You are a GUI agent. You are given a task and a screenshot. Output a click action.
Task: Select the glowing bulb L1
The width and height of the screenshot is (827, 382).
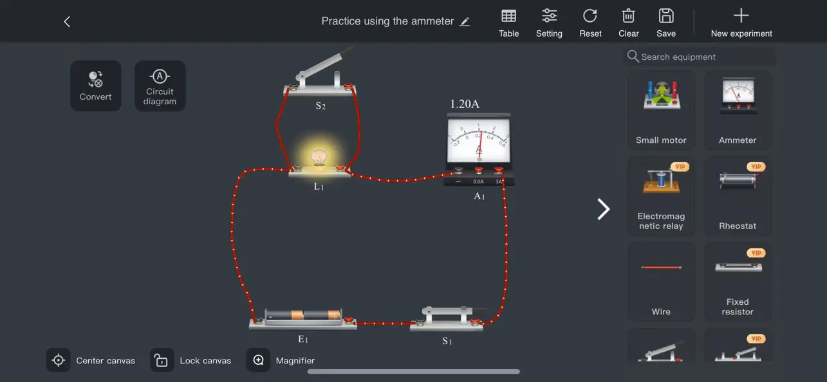(x=319, y=161)
